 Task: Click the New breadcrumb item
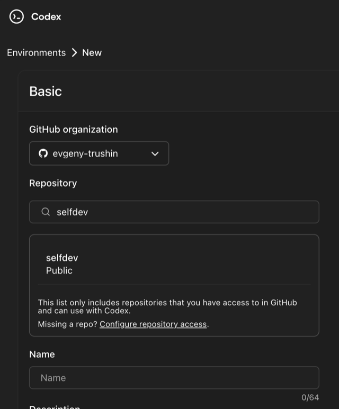point(92,53)
